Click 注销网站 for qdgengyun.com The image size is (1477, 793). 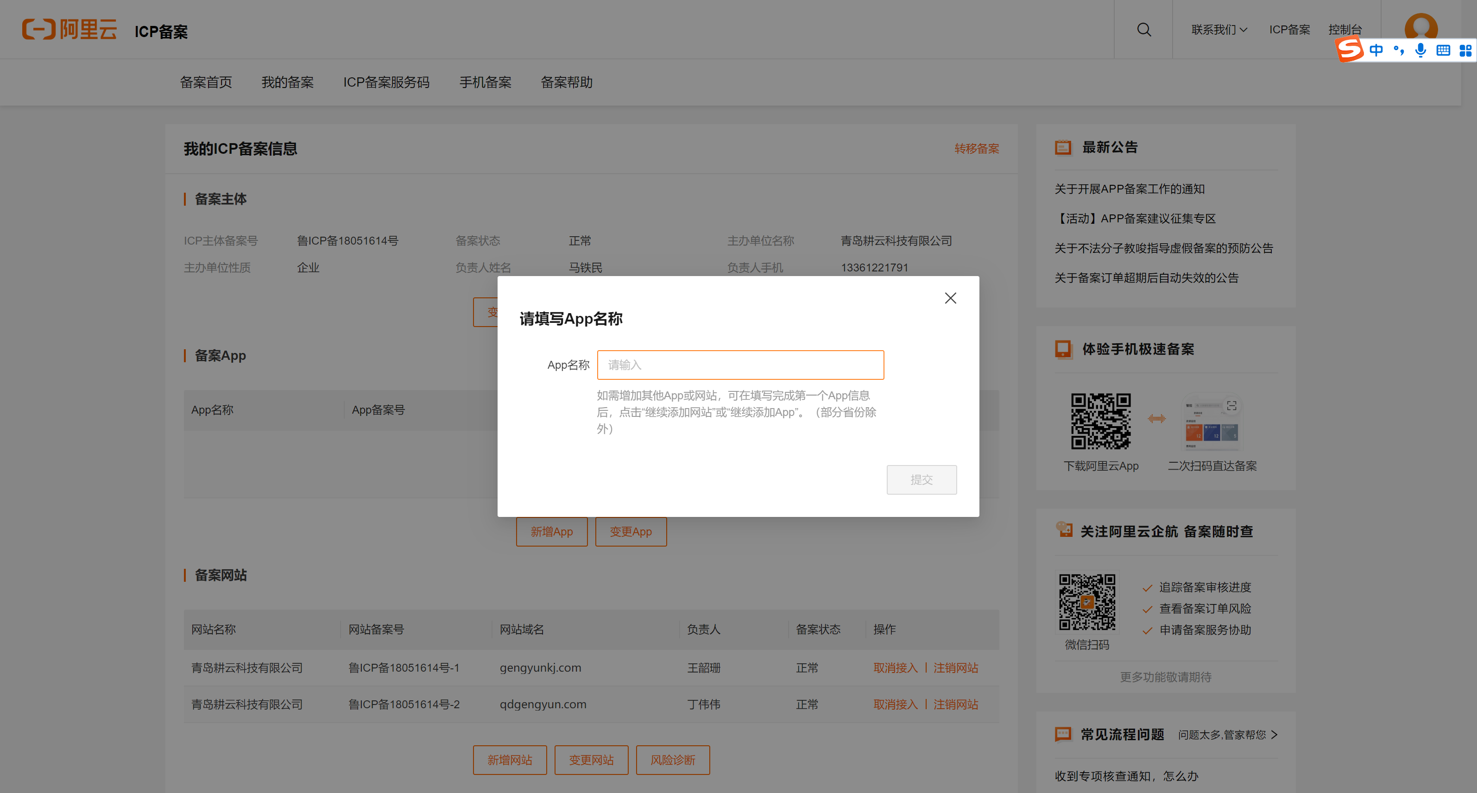point(956,704)
